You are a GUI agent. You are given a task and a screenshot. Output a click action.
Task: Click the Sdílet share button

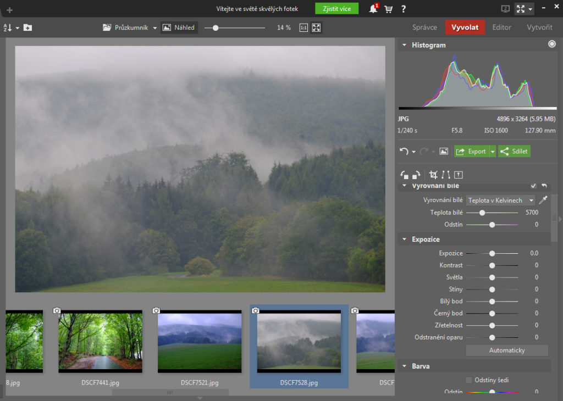(514, 151)
